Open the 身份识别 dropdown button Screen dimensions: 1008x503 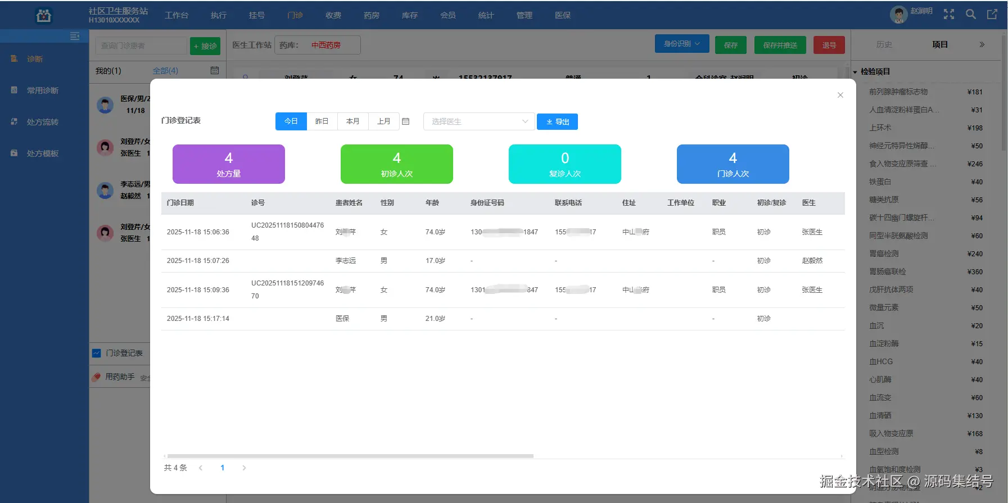point(682,44)
